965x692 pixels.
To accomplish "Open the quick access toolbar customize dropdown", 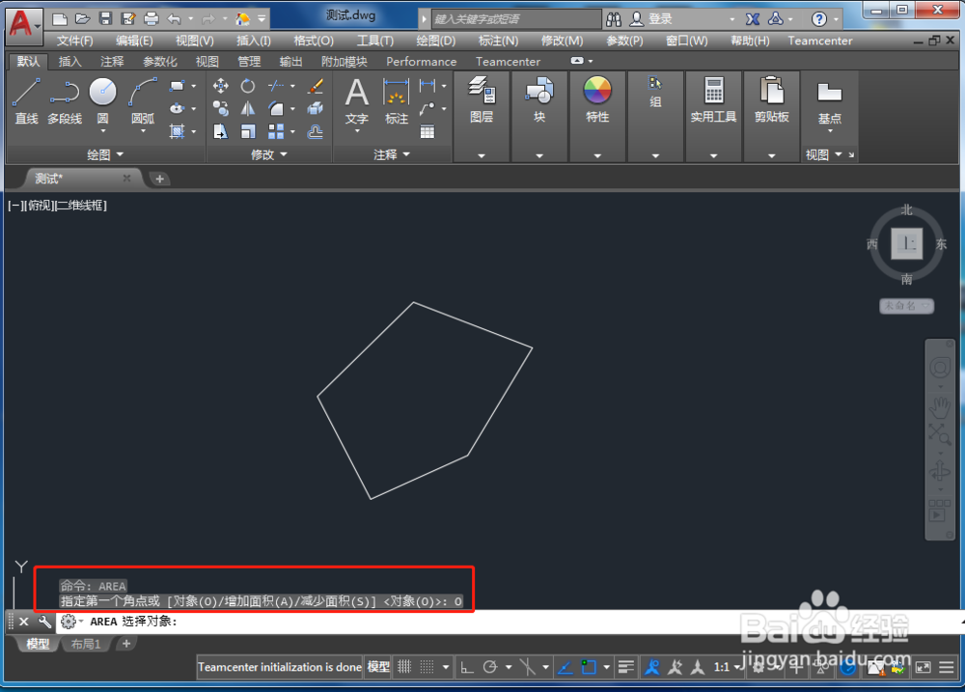I will pyautogui.click(x=262, y=19).
